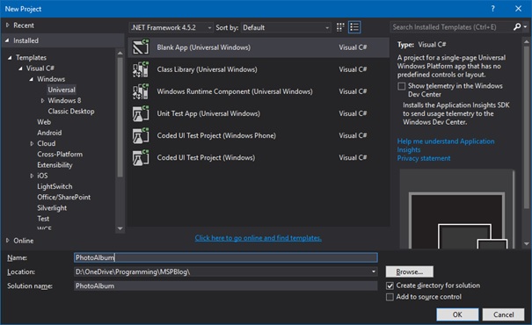Viewport: 532px width, 325px height.
Task: Expand the Windows 8 tree node
Action: 42,101
